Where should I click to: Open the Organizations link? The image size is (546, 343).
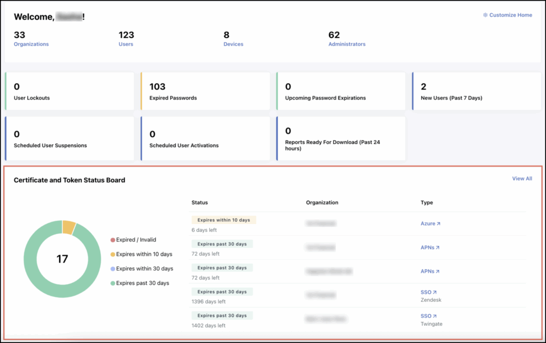[x=31, y=44]
